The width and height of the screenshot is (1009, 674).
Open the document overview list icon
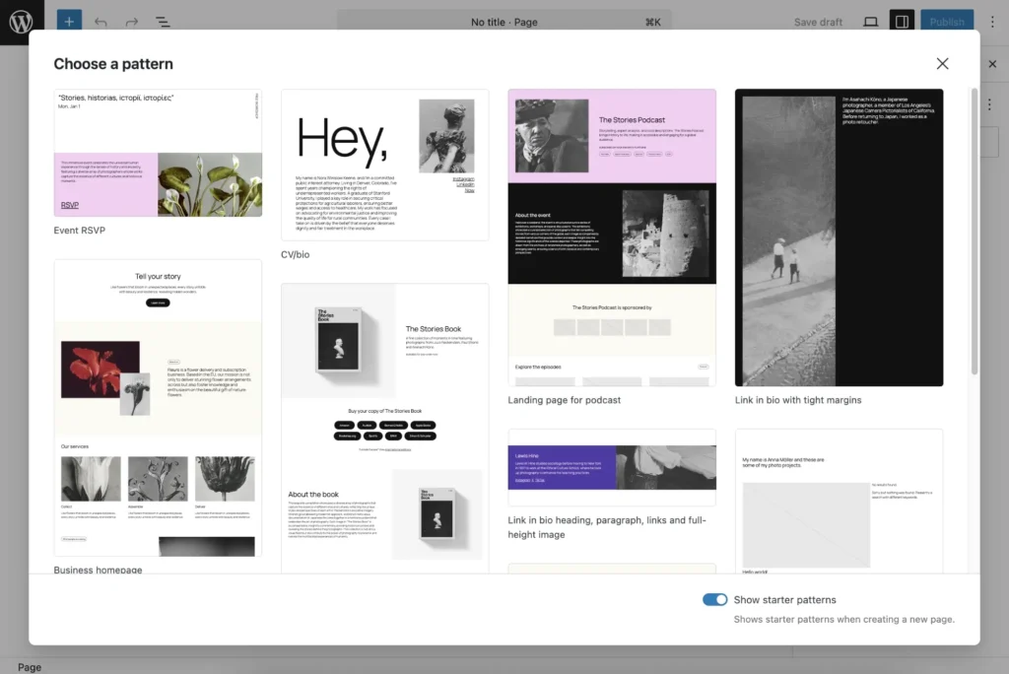[x=163, y=22]
